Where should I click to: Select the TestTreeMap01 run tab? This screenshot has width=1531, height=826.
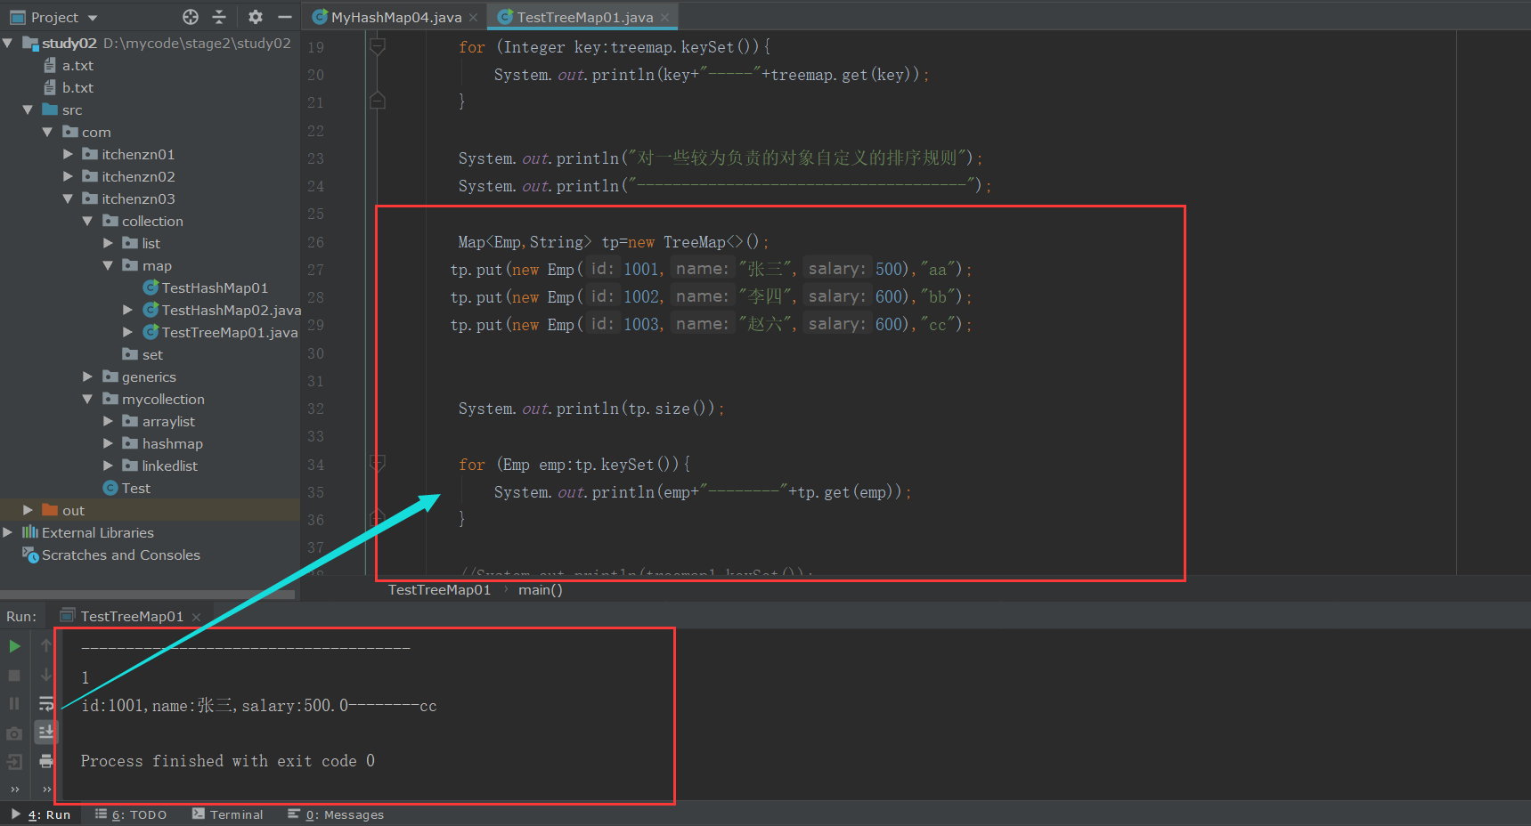[x=131, y=616]
